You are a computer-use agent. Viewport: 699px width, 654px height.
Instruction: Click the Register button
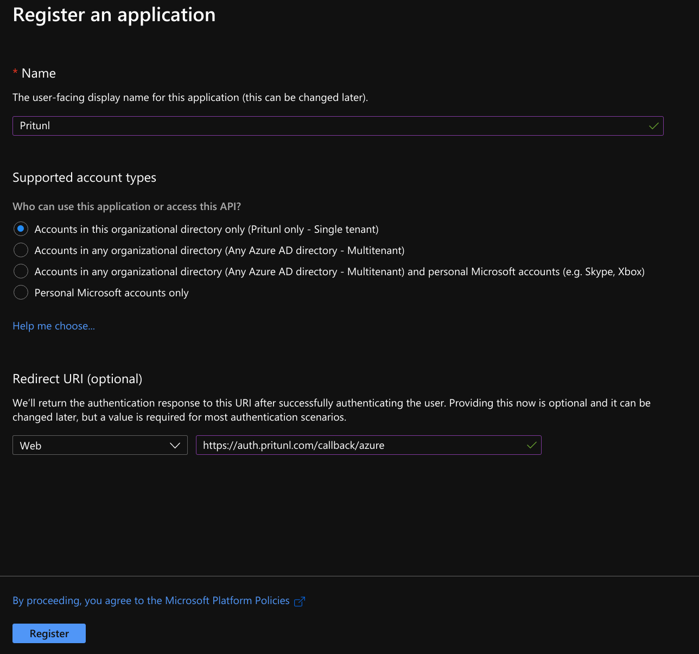(x=49, y=633)
